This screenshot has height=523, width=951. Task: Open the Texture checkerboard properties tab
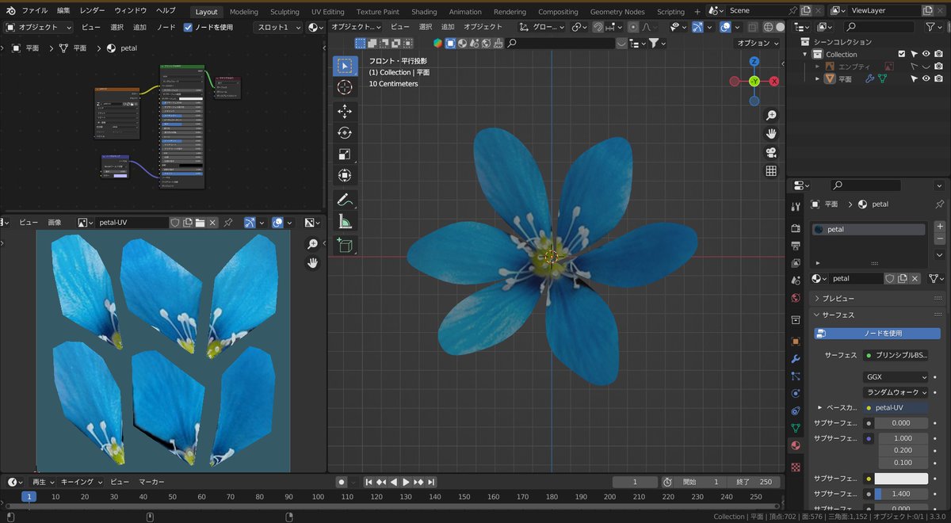click(x=796, y=467)
